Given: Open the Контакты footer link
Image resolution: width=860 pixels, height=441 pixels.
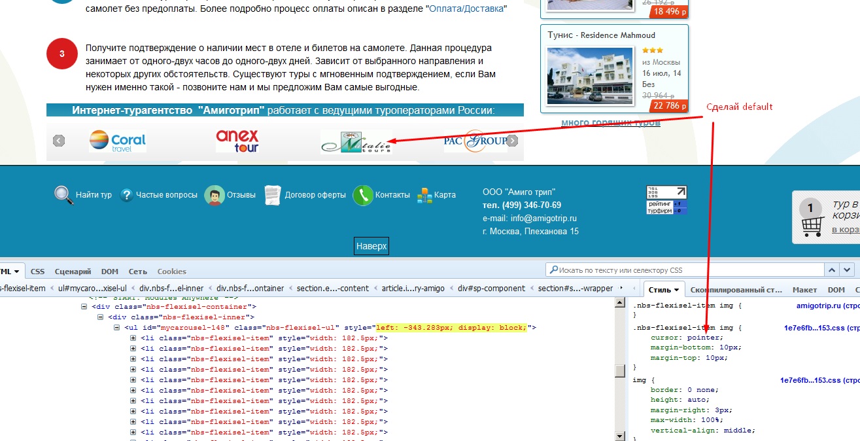Looking at the screenshot, I should [392, 195].
